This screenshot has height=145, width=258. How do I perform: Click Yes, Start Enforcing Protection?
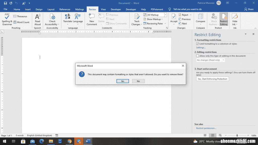pos(212,79)
